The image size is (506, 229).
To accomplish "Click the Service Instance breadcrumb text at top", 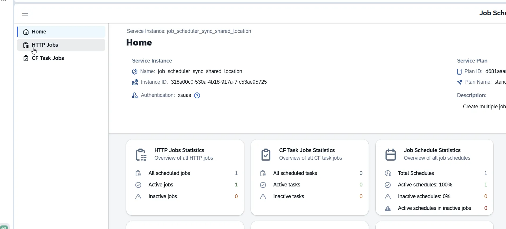I will pos(189,31).
